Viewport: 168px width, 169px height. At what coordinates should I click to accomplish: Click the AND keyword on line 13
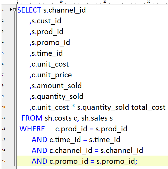point(39,140)
